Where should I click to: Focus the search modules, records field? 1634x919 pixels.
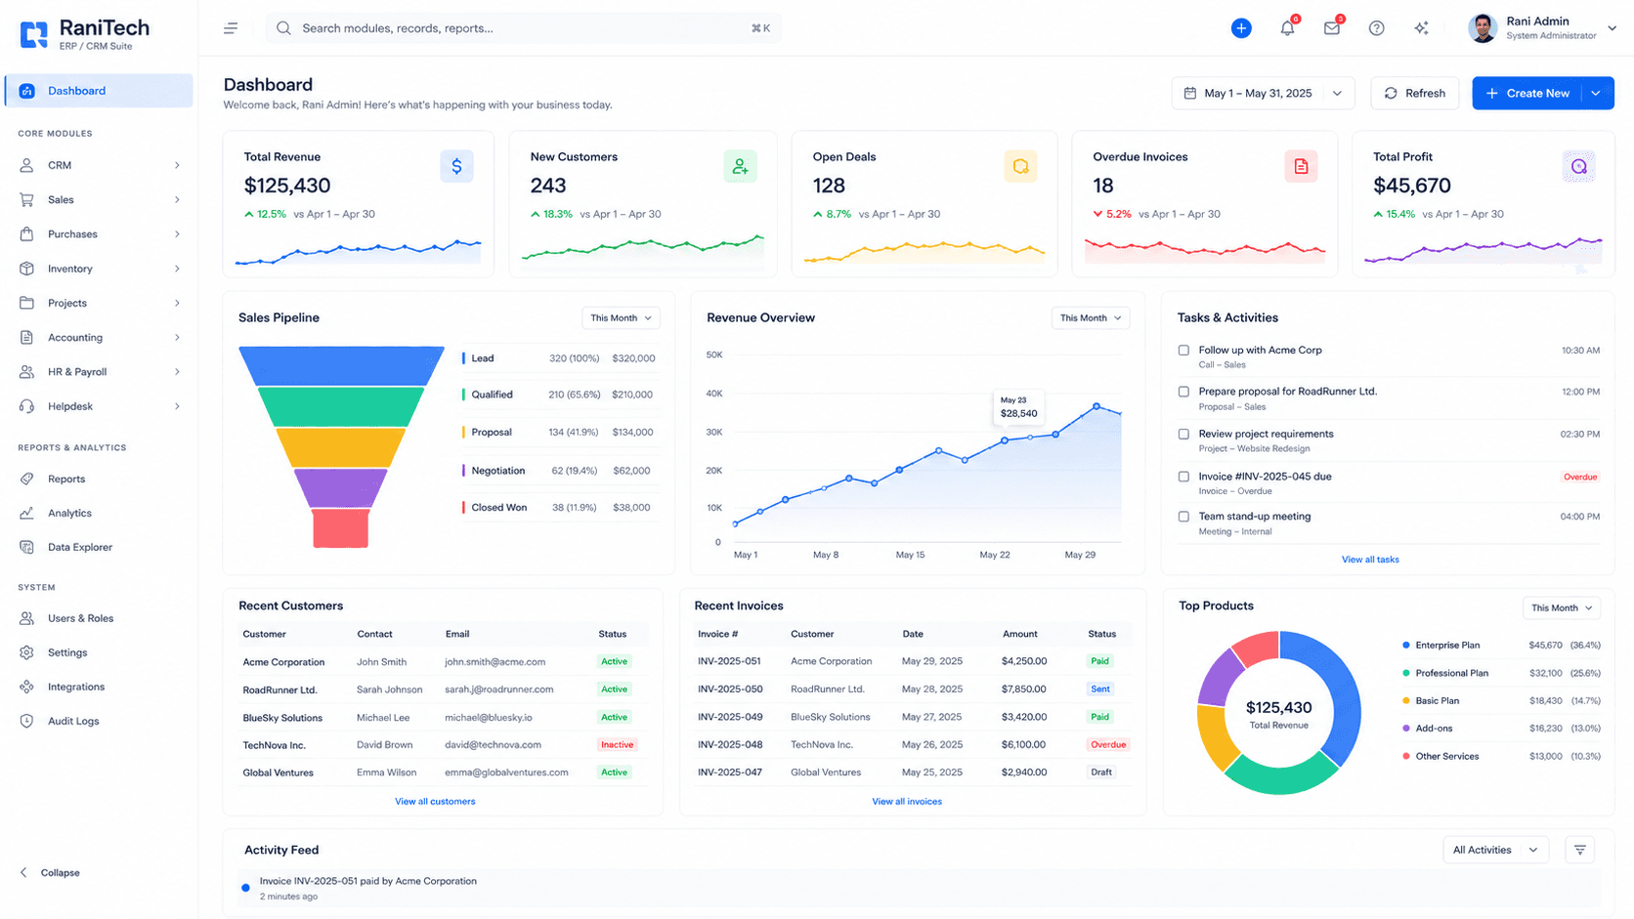point(524,28)
